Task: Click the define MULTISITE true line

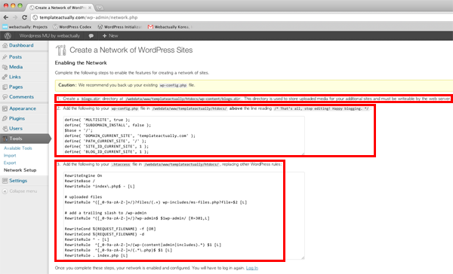Action: point(97,120)
